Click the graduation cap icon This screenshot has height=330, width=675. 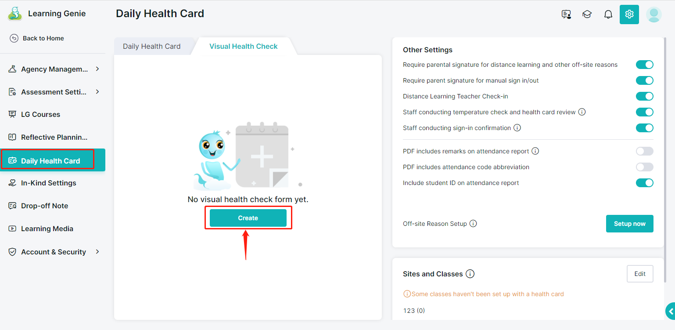[x=587, y=15]
